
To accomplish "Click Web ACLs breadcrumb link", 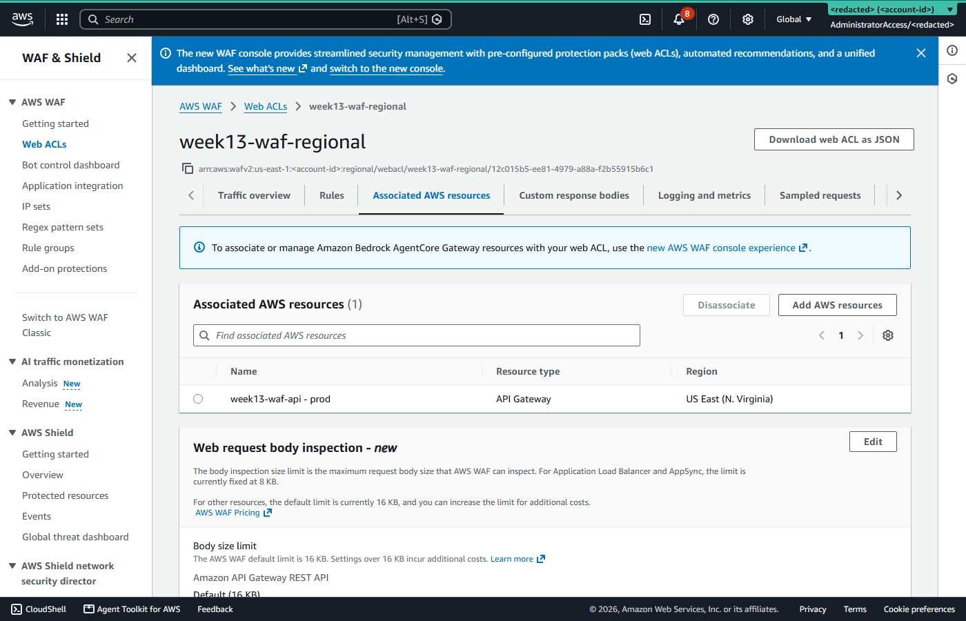I will click(x=266, y=106).
